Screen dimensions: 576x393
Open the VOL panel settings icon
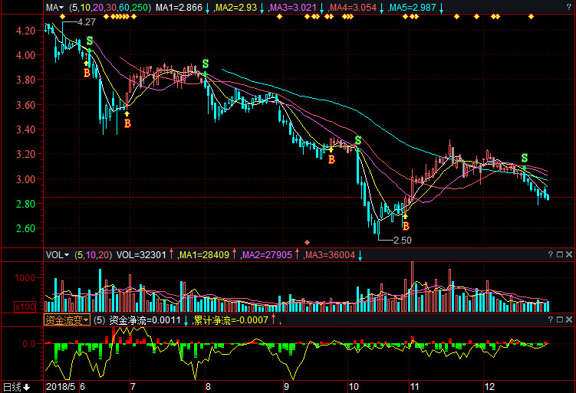click(559, 254)
